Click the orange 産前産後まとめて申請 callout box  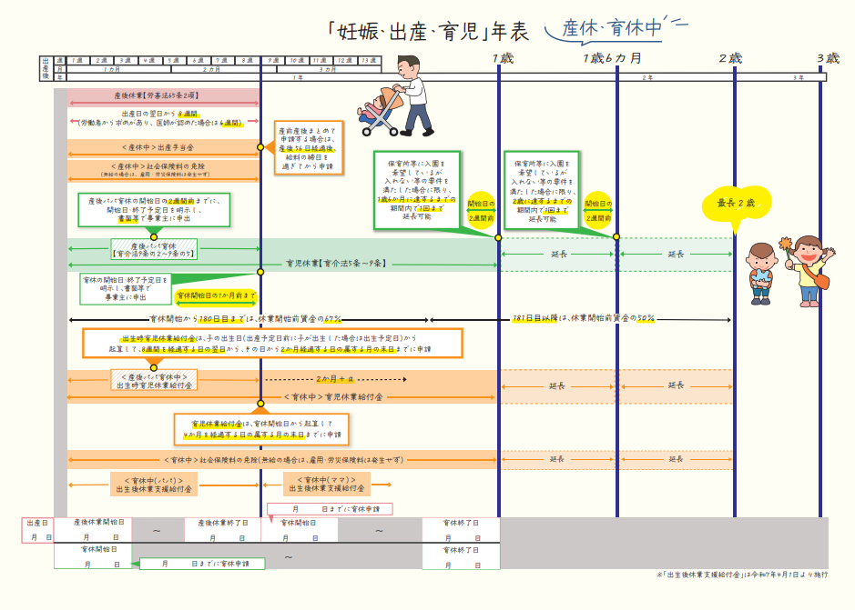(x=308, y=146)
